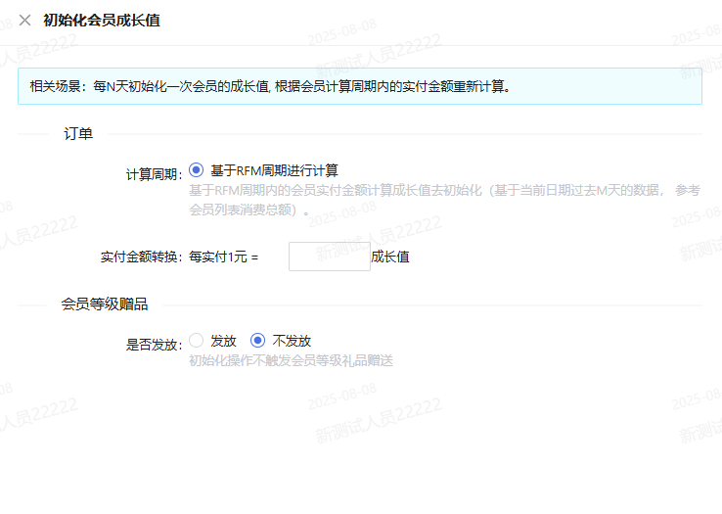Click the 订单 section header
This screenshot has height=514, width=722.
[x=78, y=134]
